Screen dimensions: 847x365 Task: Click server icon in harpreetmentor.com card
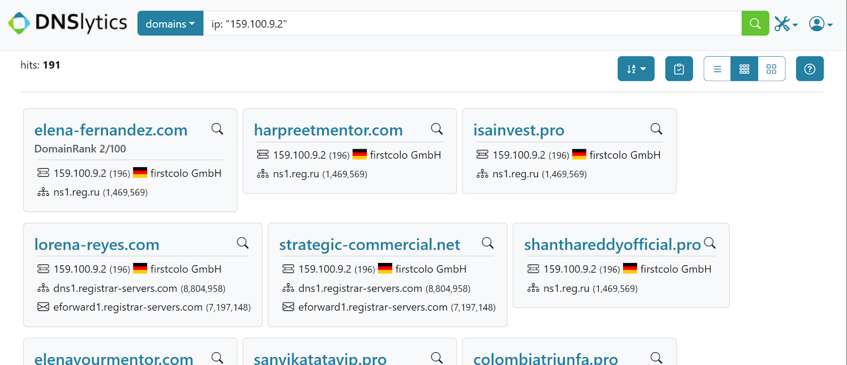point(263,154)
